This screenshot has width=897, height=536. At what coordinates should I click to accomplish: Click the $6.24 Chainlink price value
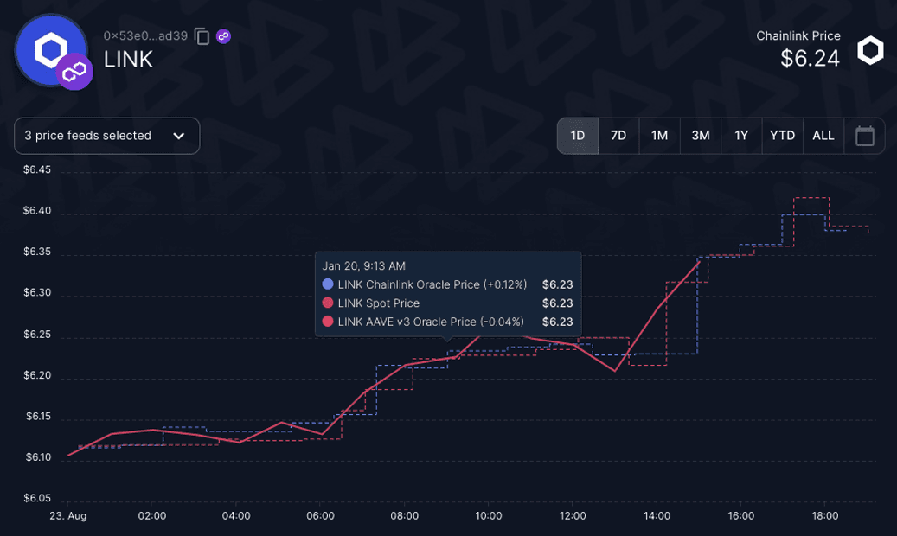810,58
